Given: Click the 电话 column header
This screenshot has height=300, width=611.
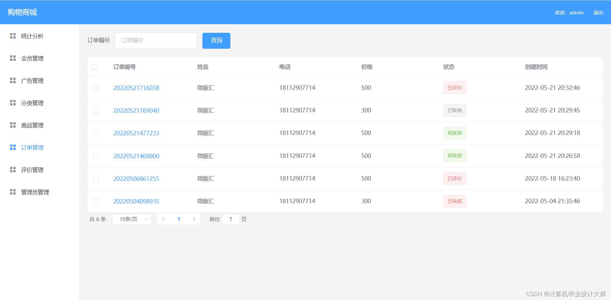Looking at the screenshot, I should point(285,67).
